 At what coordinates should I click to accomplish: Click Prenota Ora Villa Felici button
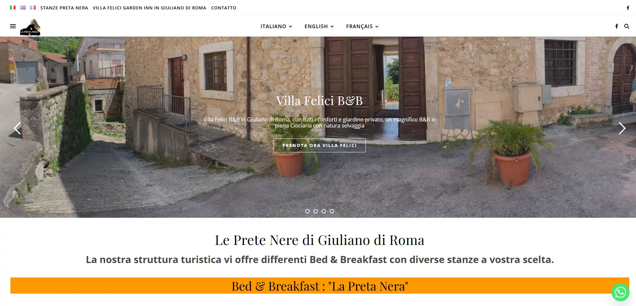[x=320, y=145]
